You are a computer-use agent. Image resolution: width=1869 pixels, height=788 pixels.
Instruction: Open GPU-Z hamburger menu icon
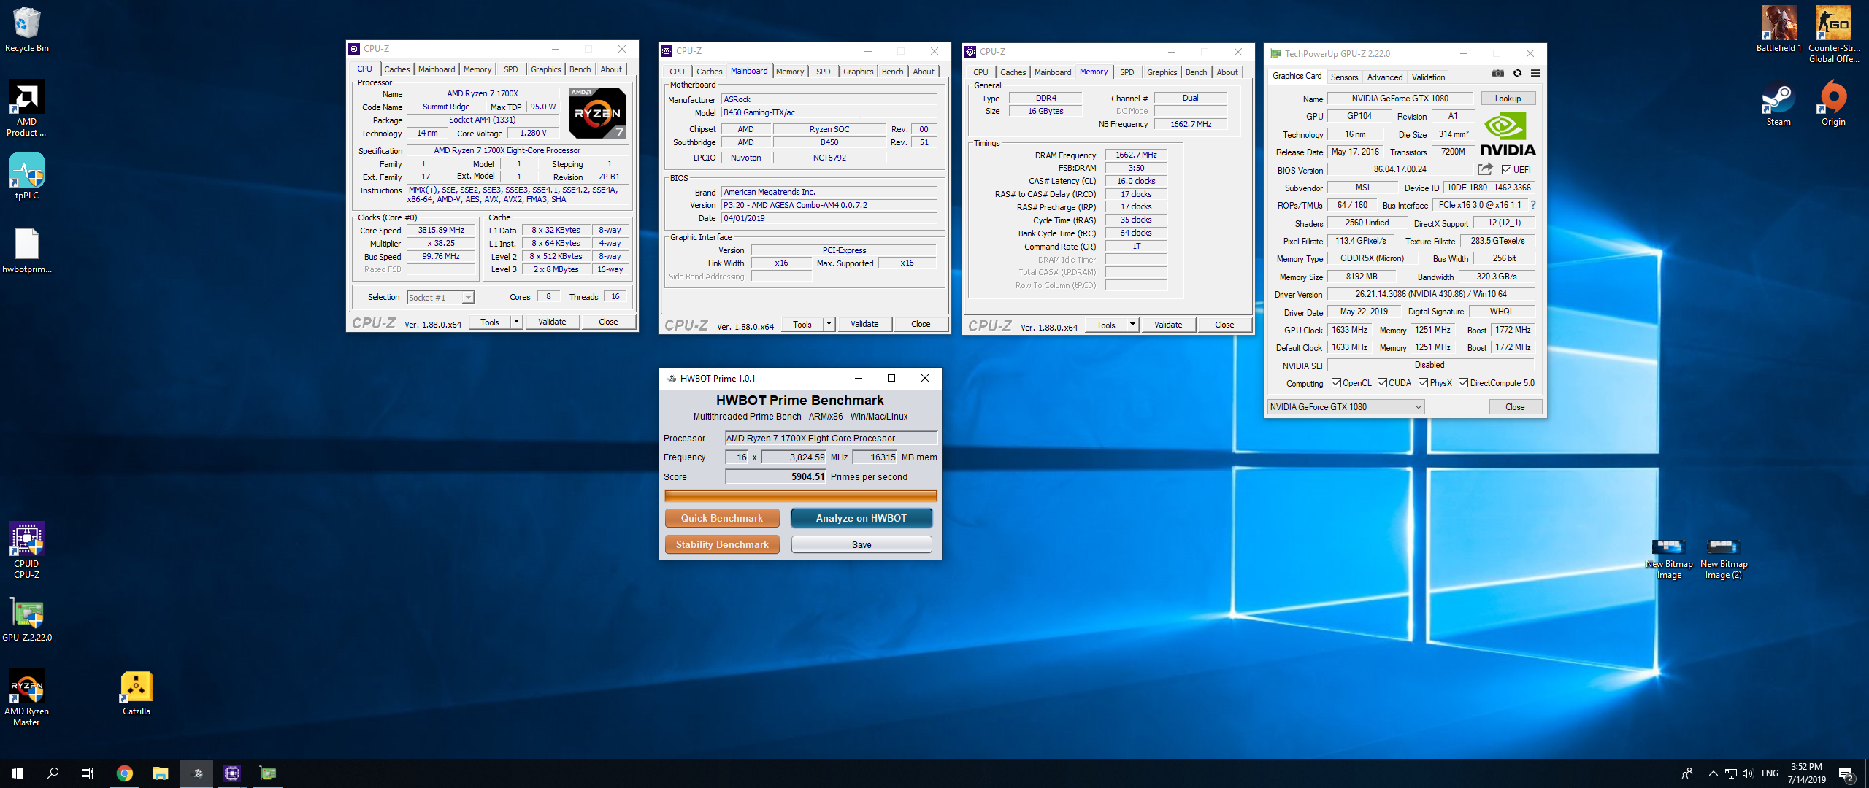point(1535,73)
